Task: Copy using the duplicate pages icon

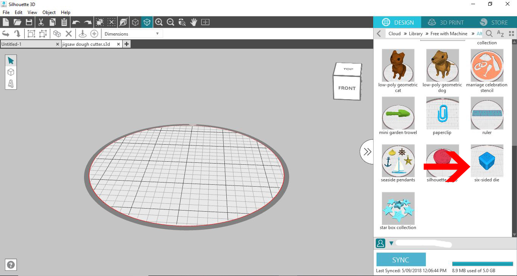Action: (x=53, y=22)
